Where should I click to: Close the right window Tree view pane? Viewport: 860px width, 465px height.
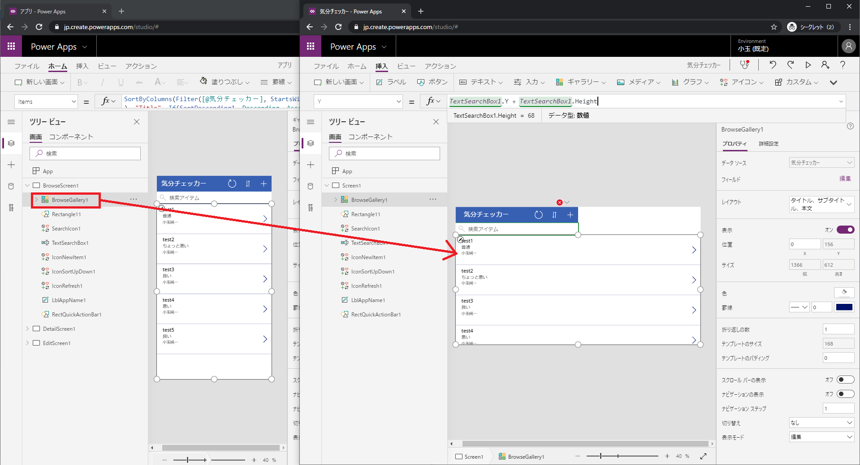coord(436,122)
